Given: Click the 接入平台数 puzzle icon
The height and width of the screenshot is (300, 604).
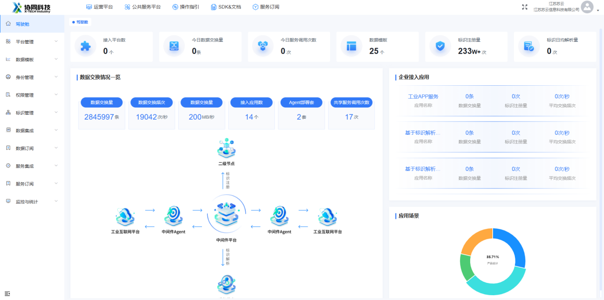Looking at the screenshot, I should tap(85, 46).
